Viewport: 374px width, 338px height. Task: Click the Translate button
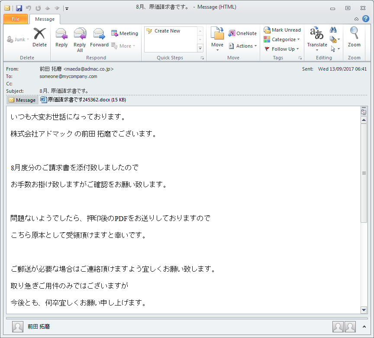click(x=317, y=39)
